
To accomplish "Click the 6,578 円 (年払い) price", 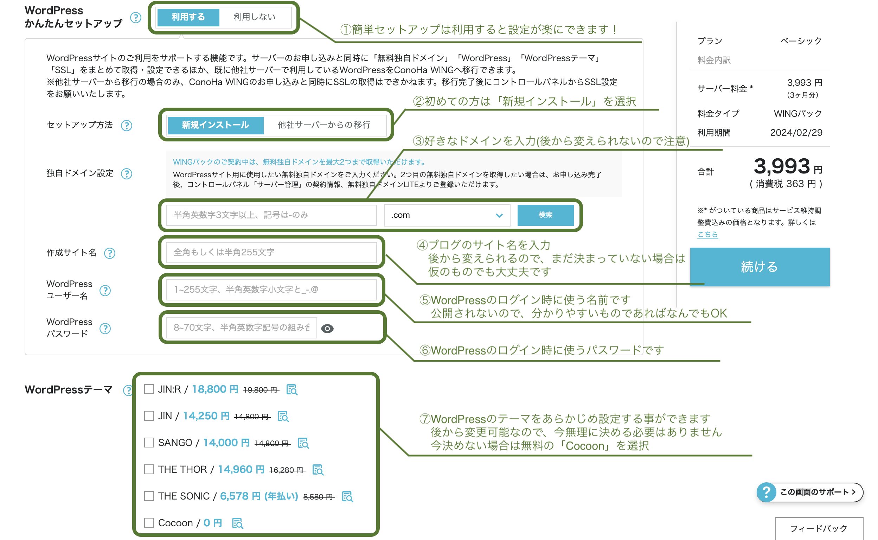I will tap(259, 496).
